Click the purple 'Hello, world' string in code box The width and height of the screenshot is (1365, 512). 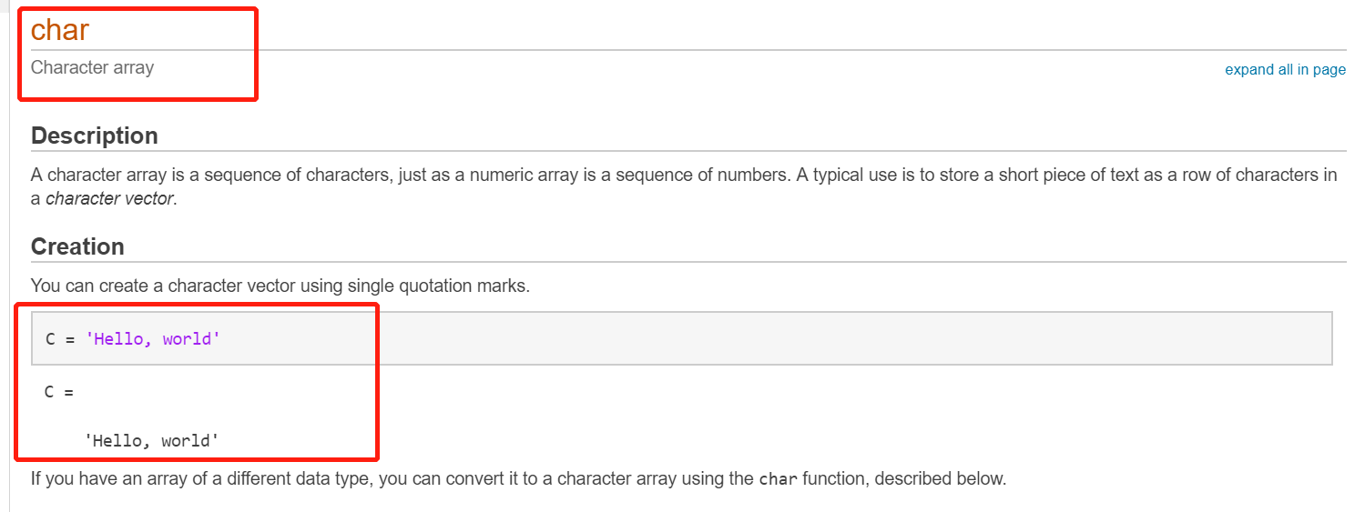click(153, 339)
